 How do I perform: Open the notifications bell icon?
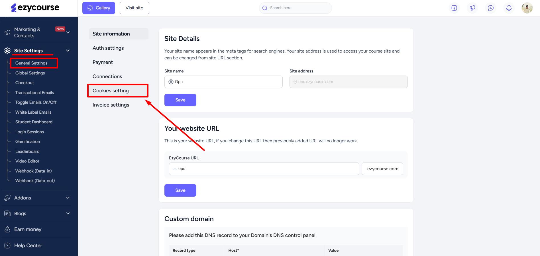click(509, 8)
